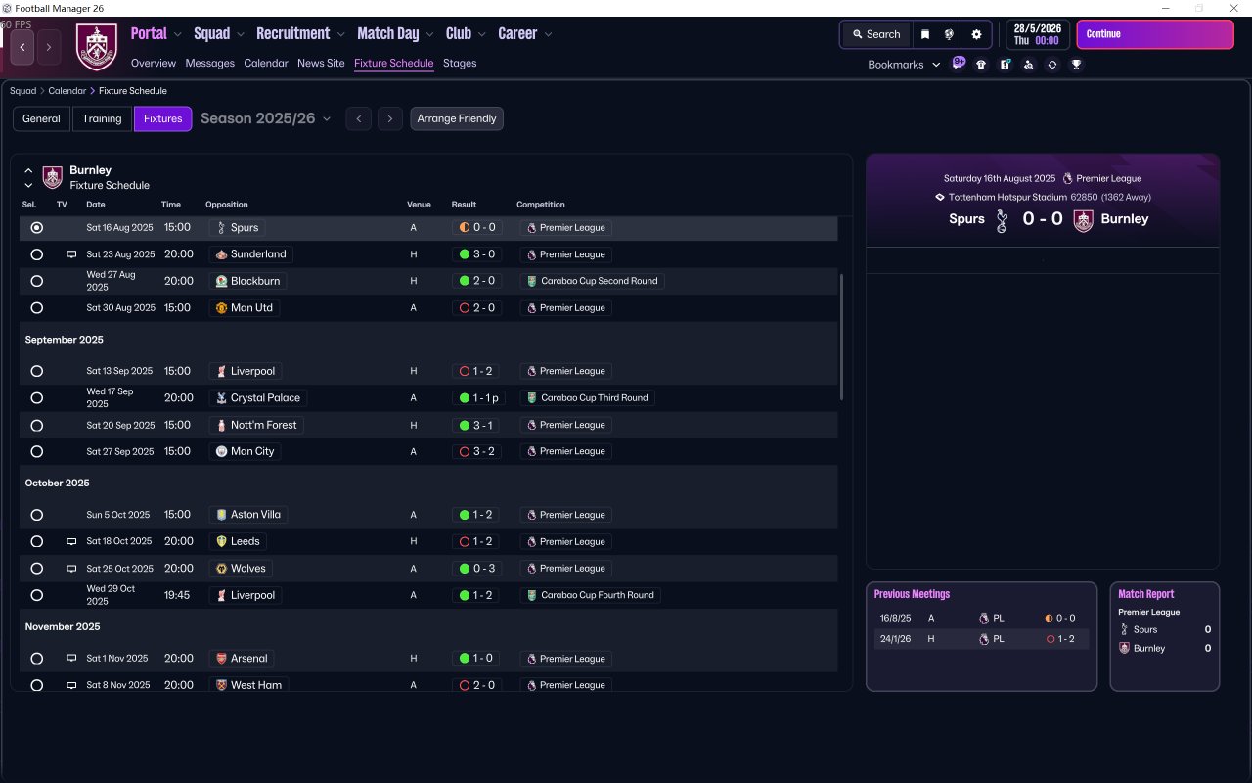Image resolution: width=1252 pixels, height=783 pixels.
Task: Open the 9+ messages notification icon
Action: click(x=959, y=64)
